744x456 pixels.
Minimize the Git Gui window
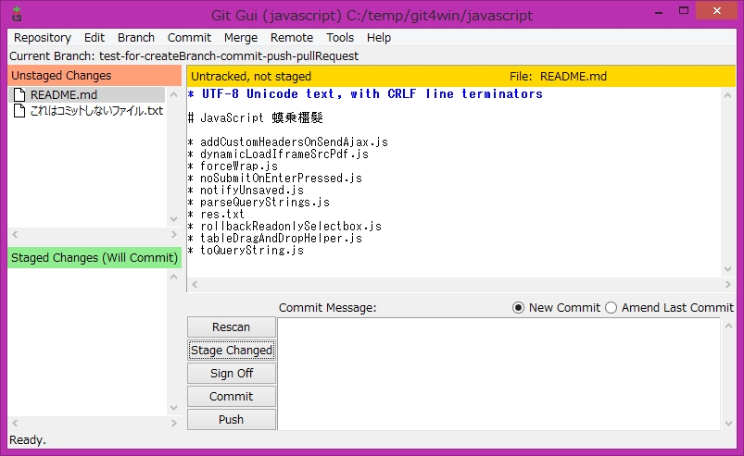[659, 11]
